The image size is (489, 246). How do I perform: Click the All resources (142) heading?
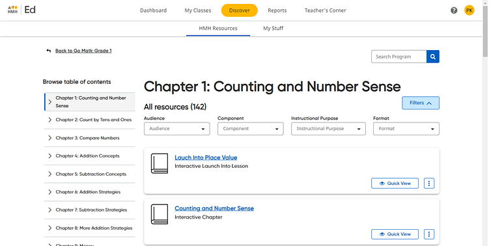click(x=175, y=107)
